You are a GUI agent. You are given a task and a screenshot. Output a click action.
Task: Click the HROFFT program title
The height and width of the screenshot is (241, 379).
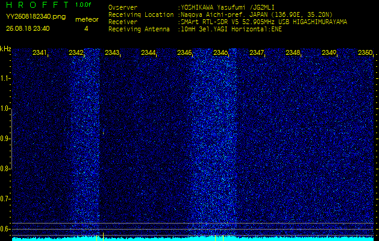pyautogui.click(x=38, y=5)
